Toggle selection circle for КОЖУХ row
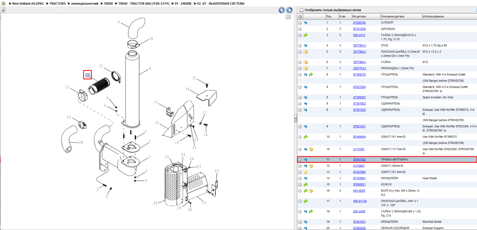This screenshot has width=477, height=230. point(300,184)
